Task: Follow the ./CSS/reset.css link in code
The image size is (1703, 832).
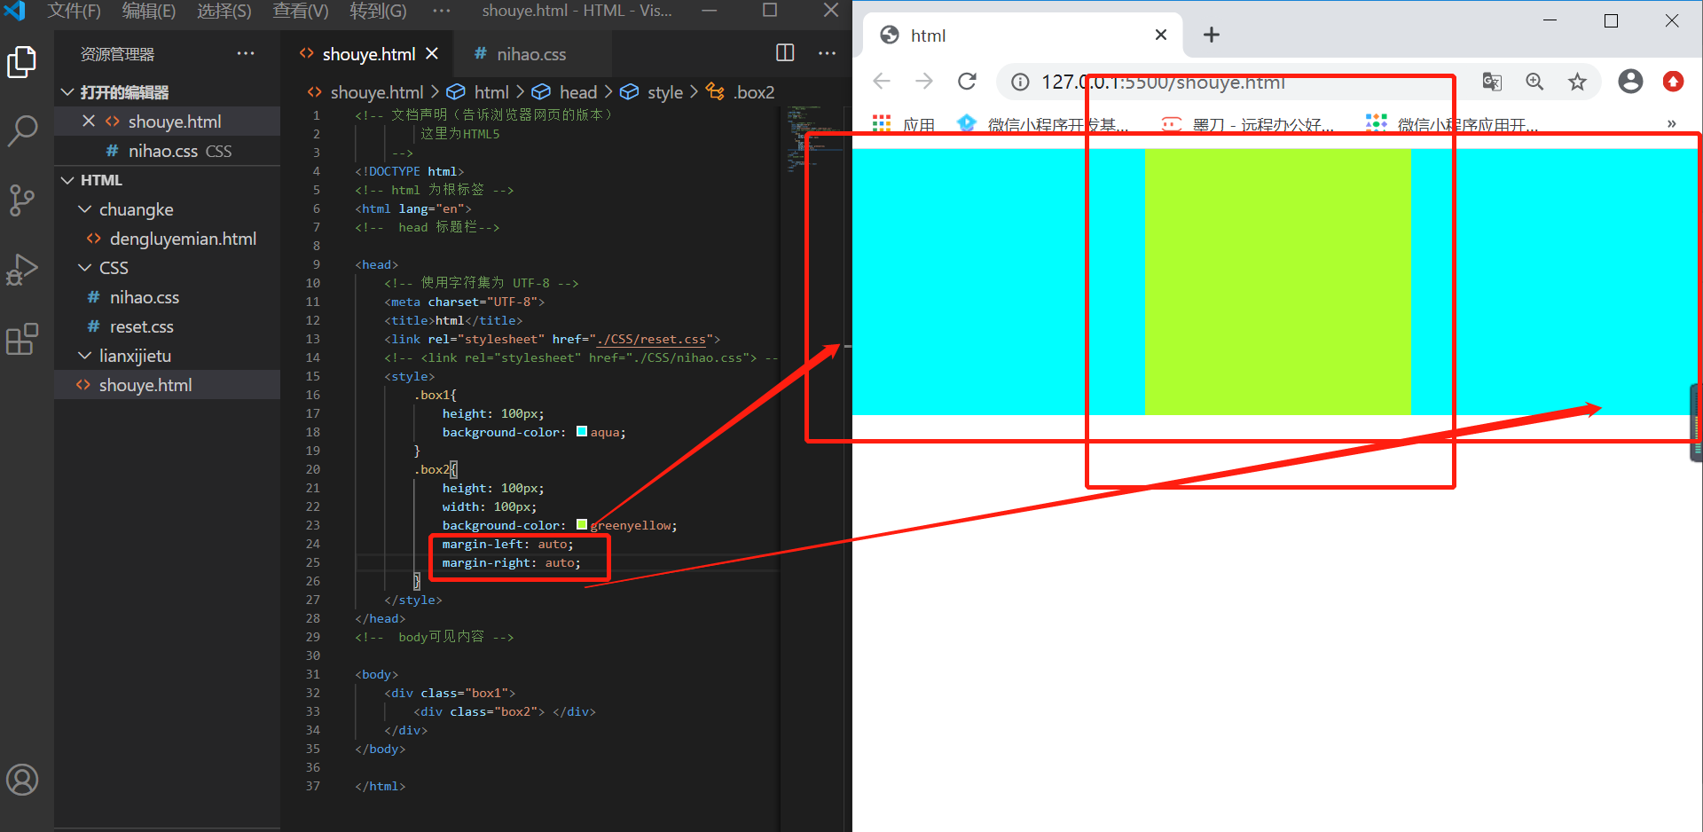Action: (653, 339)
